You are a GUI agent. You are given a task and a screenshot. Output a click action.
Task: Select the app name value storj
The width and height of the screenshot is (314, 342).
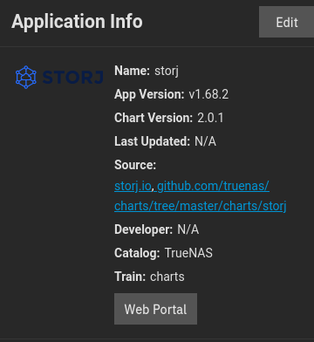tap(167, 72)
